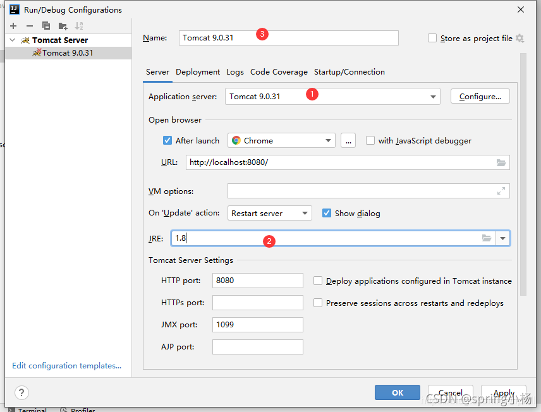Enable Store as project file
This screenshot has width=541, height=412.
click(x=432, y=38)
